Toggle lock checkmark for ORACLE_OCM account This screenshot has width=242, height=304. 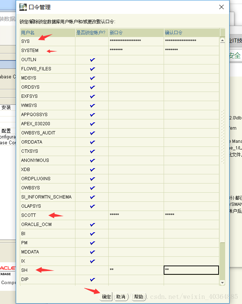click(92, 225)
